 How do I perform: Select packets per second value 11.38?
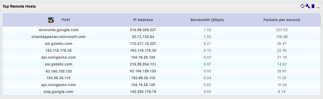[x=282, y=78]
